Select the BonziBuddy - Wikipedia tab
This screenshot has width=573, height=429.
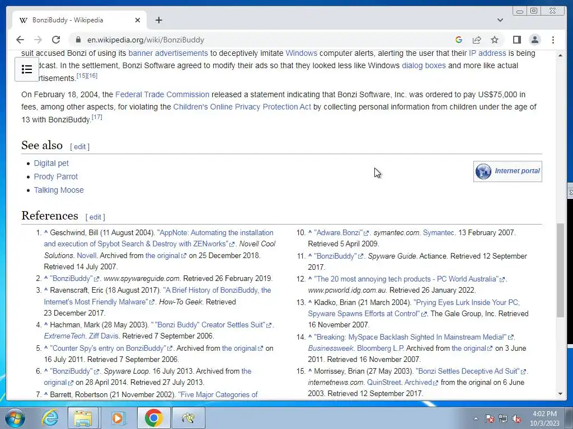tap(79, 20)
